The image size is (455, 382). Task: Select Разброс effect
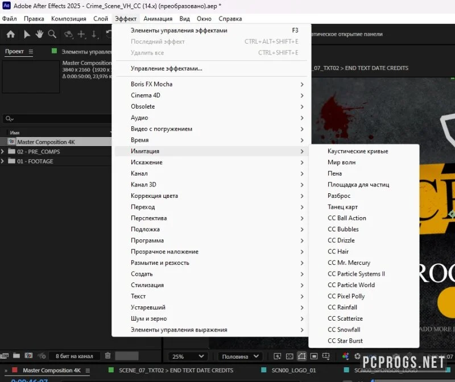pyautogui.click(x=364, y=196)
